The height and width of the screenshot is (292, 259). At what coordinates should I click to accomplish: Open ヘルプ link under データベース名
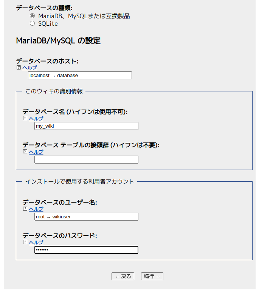tap(36, 118)
